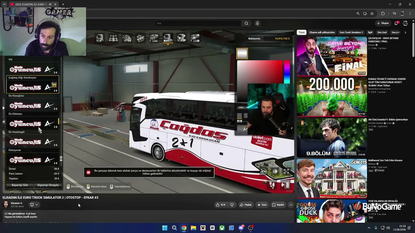
Task: Click 'Siparişi Gör' in the game panel
Action: tap(20, 185)
